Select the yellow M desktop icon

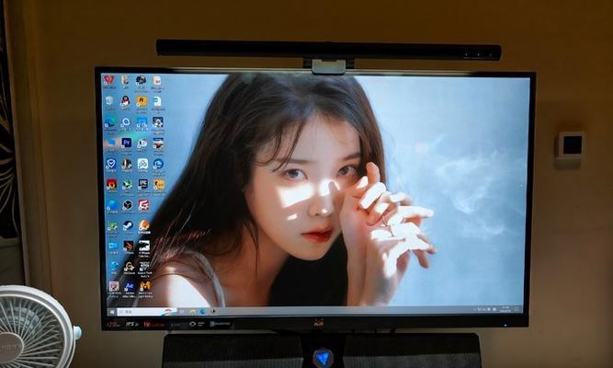point(144,286)
